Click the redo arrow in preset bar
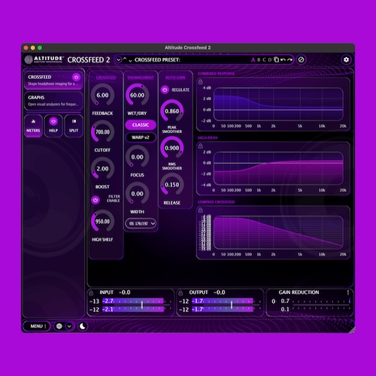This screenshot has width=376, height=376. click(x=290, y=59)
